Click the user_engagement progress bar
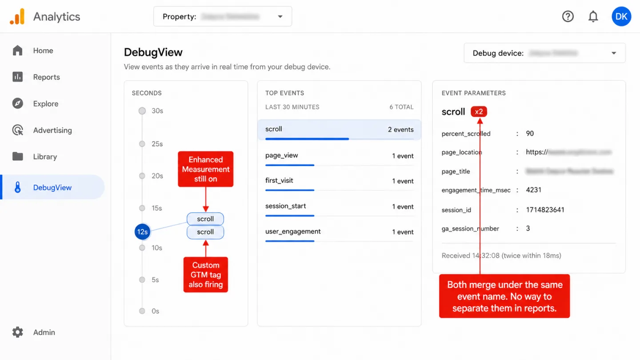640x360 pixels. 339,241
